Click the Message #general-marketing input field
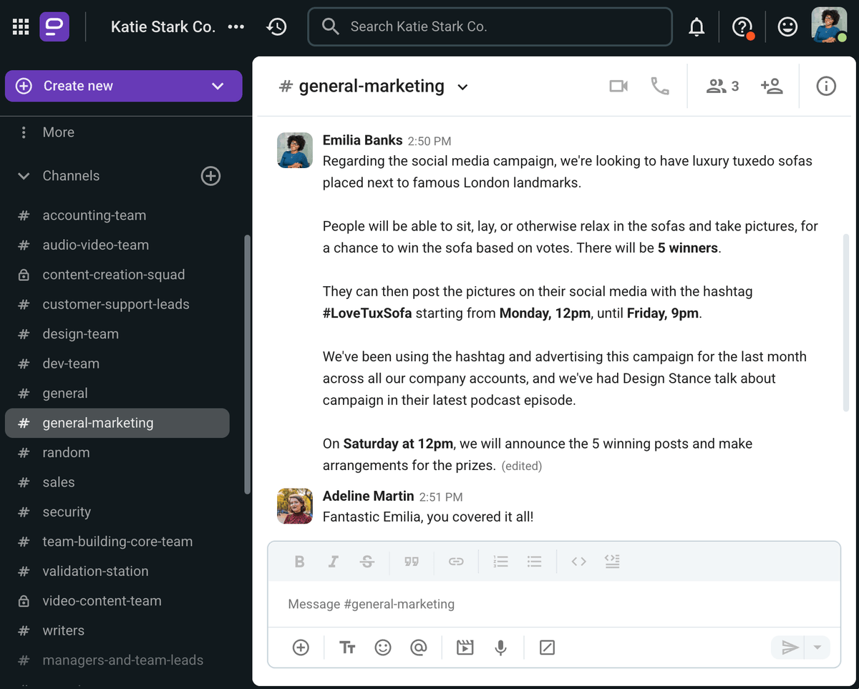The image size is (859, 689). coord(554,604)
